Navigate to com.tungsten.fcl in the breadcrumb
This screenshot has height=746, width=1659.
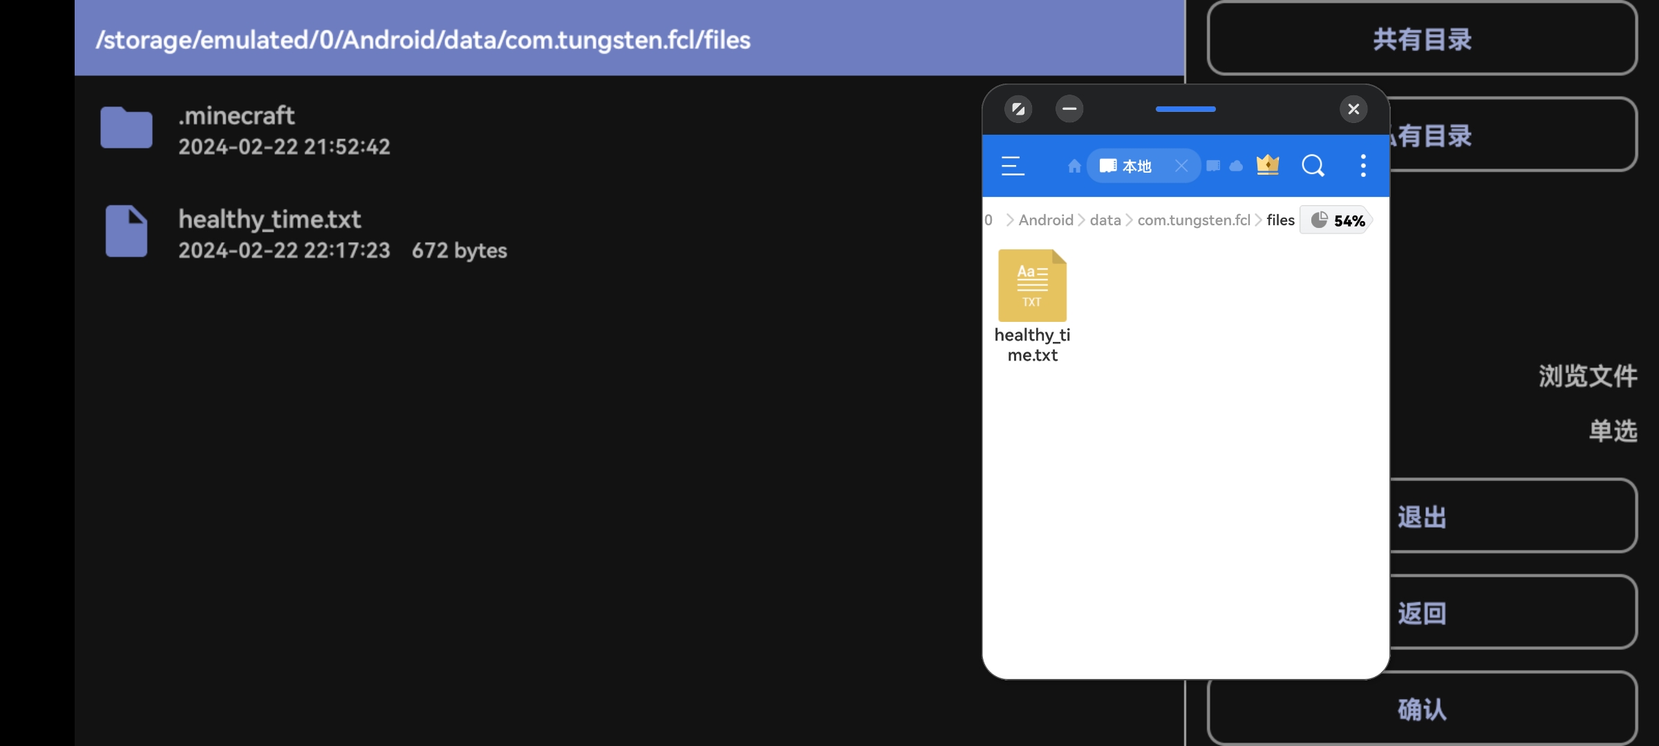coord(1194,220)
